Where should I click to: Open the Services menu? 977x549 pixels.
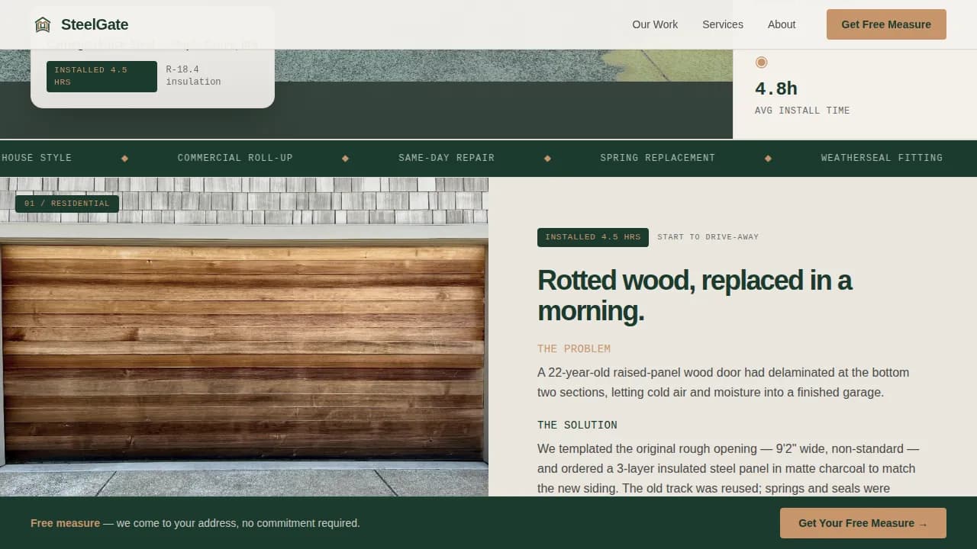pos(722,24)
